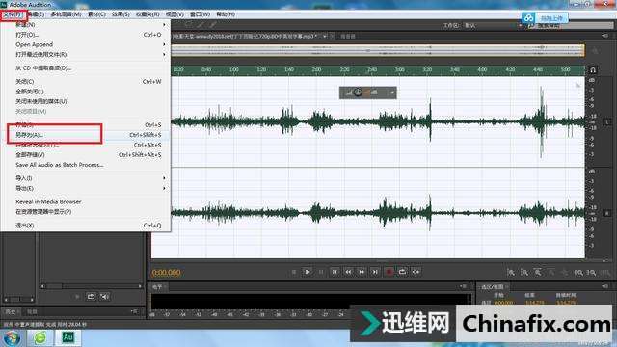This screenshot has width=617, height=347.
Task: Open the Effects (效果) menu
Action: [x=121, y=14]
